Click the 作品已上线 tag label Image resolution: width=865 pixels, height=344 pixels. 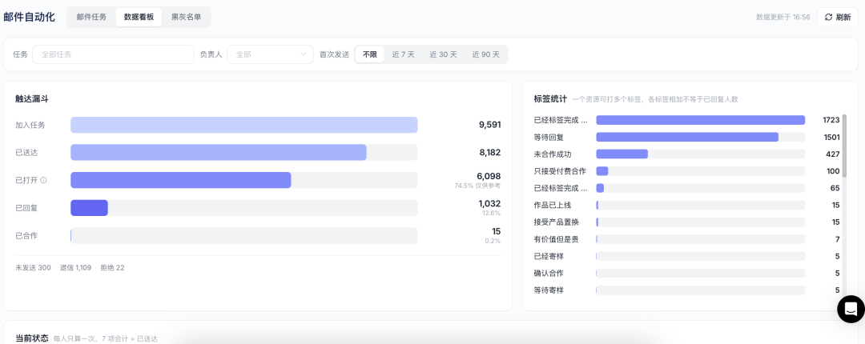[552, 205]
